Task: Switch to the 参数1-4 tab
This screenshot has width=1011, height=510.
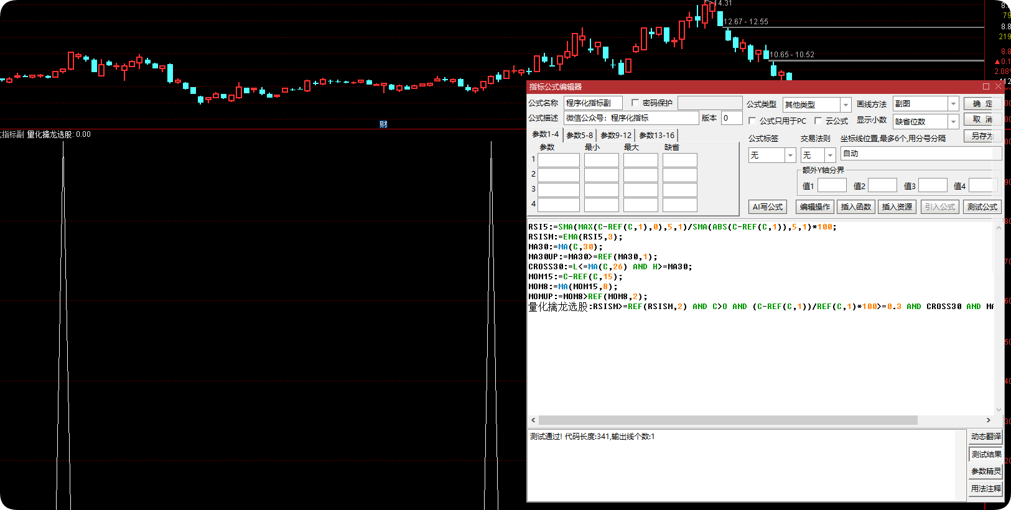Action: point(545,134)
